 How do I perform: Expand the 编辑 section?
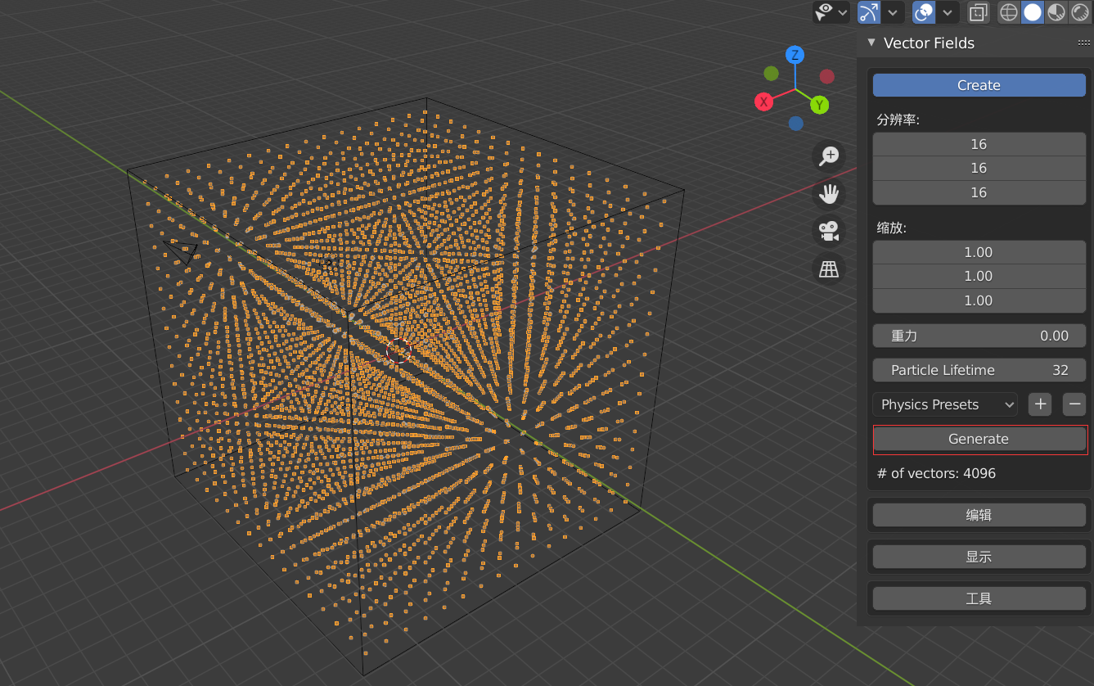coord(979,514)
